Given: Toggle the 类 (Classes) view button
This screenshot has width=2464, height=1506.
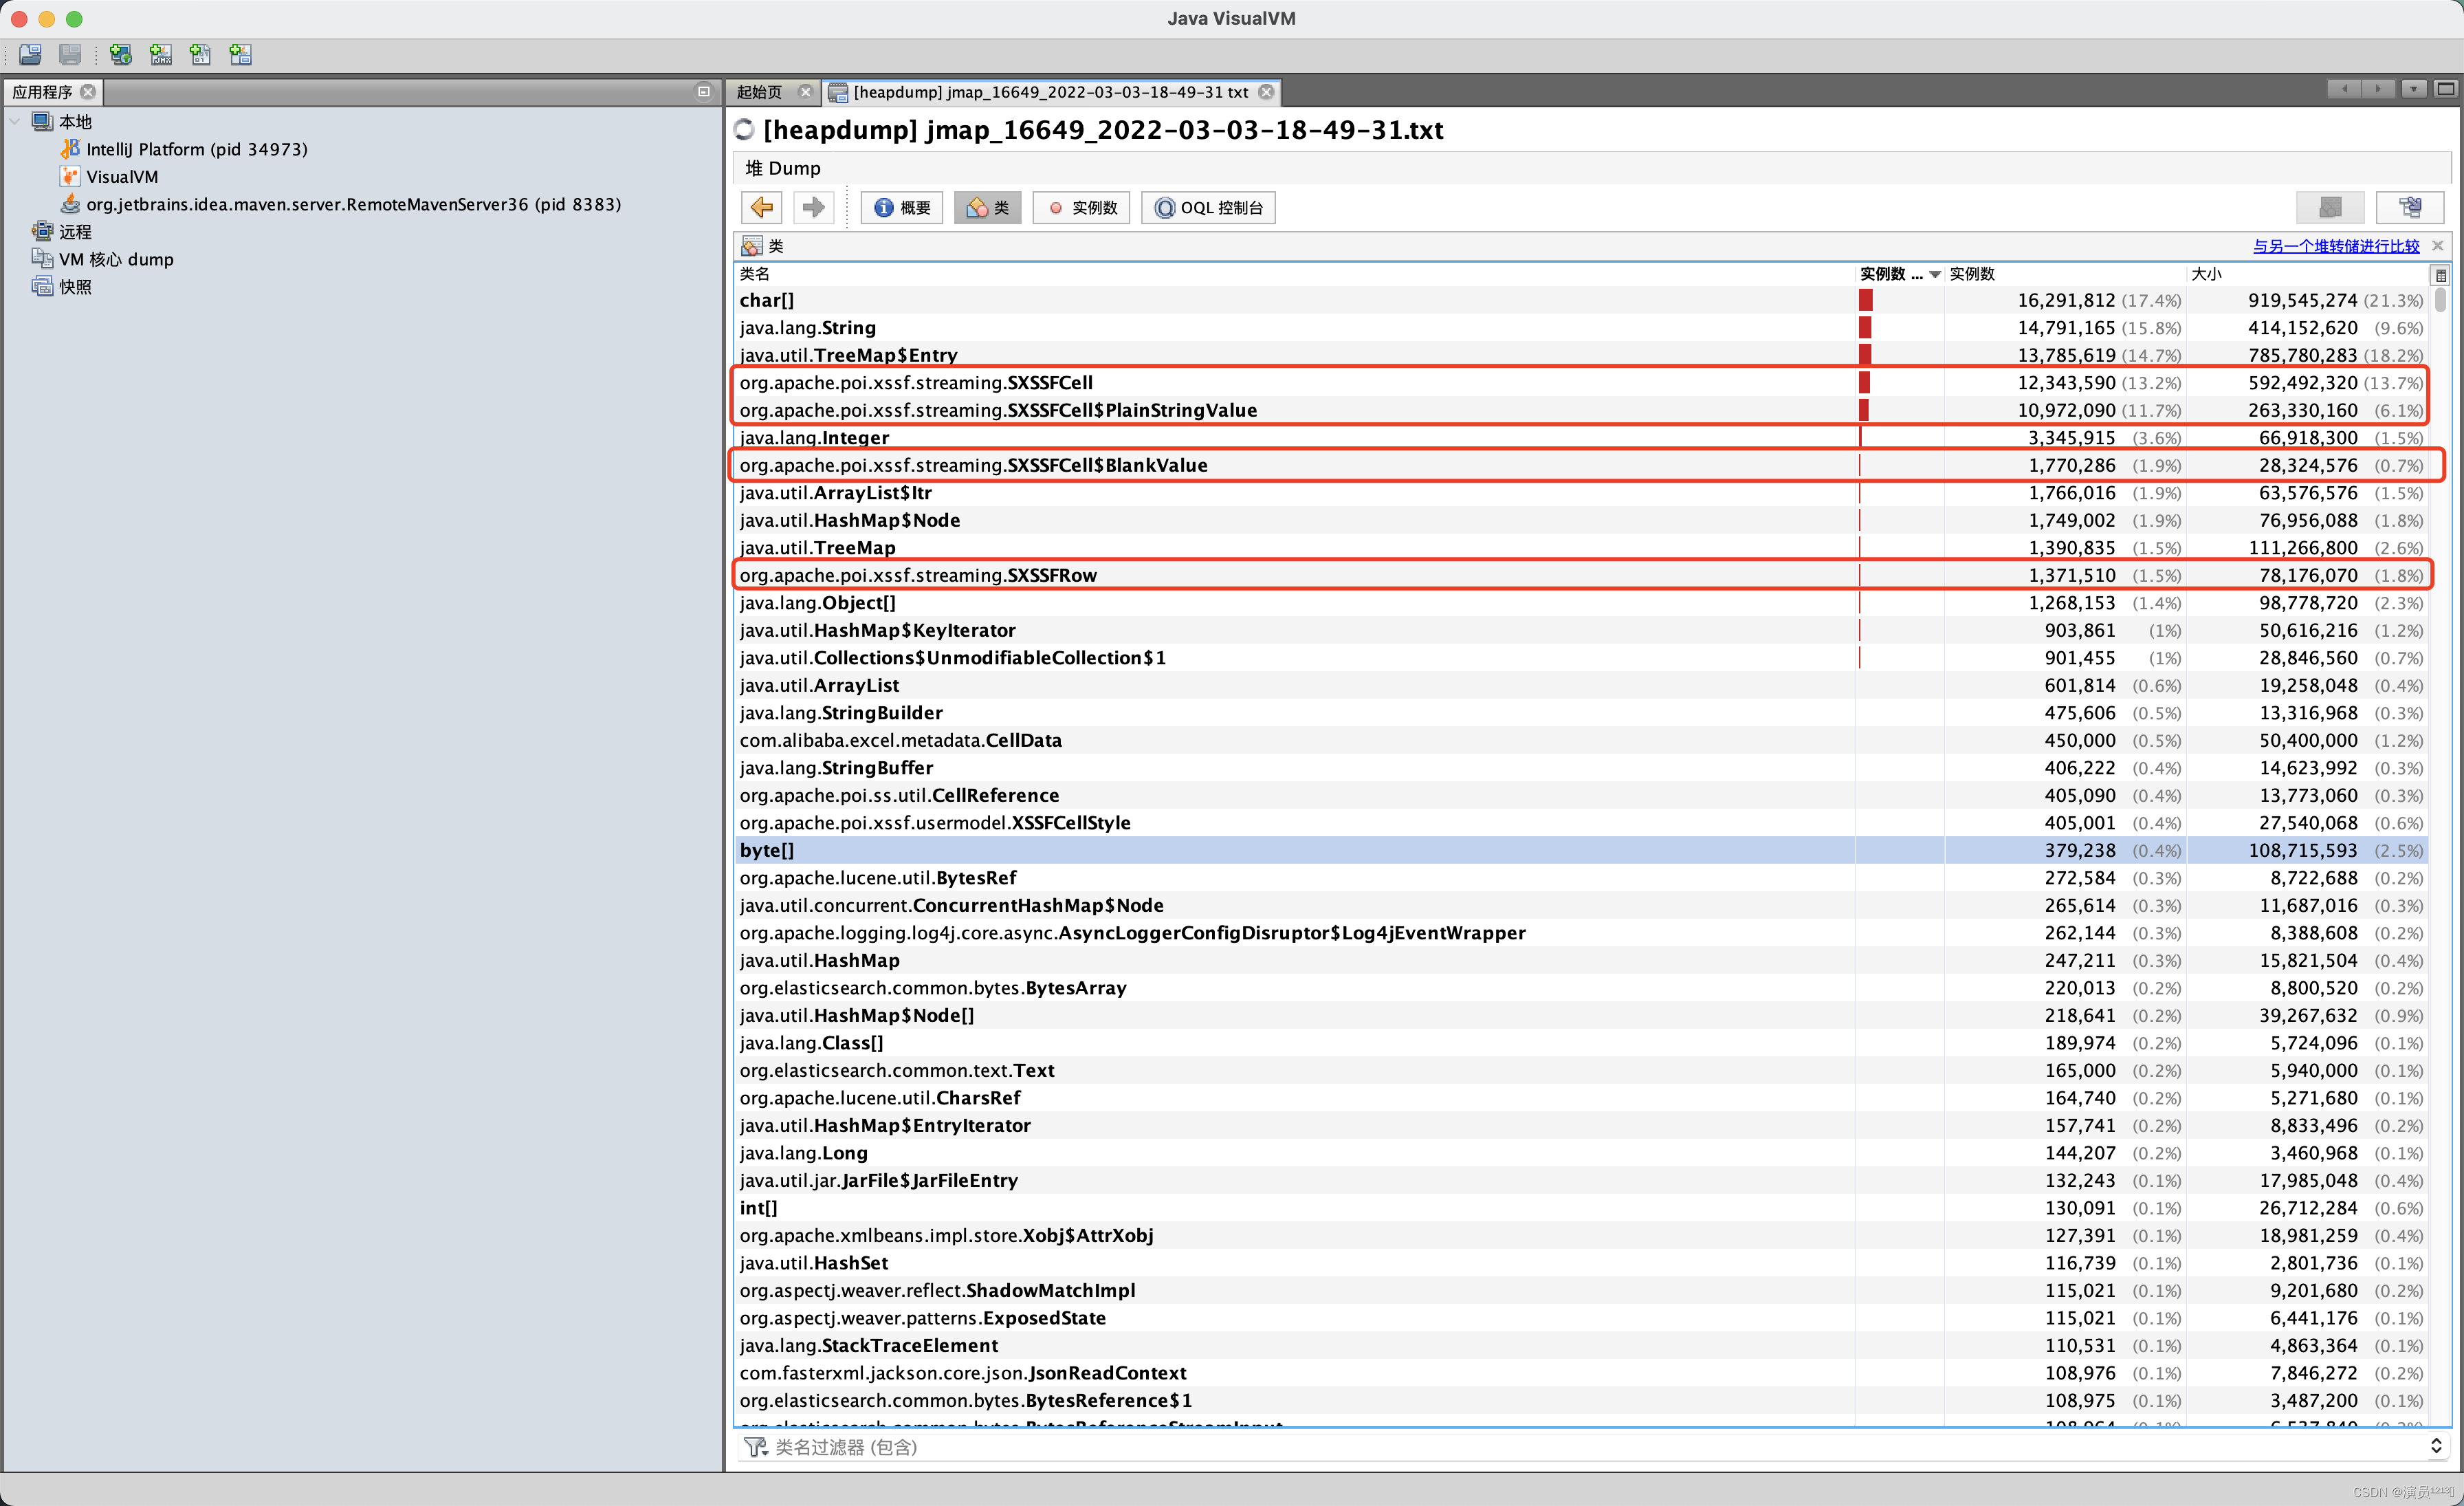Looking at the screenshot, I should click(x=987, y=207).
